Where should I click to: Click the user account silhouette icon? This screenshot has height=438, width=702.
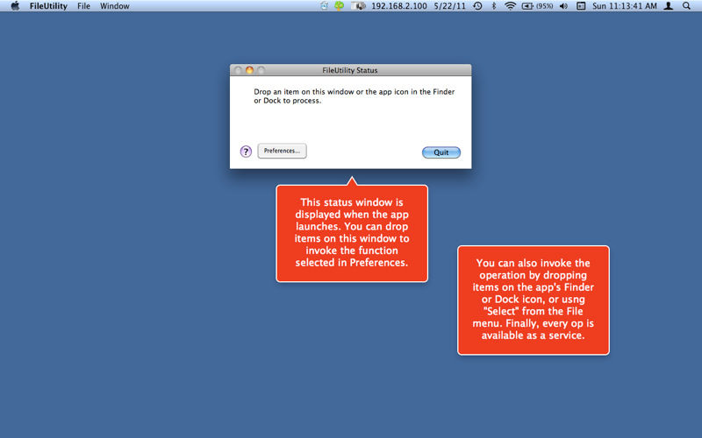click(x=669, y=6)
